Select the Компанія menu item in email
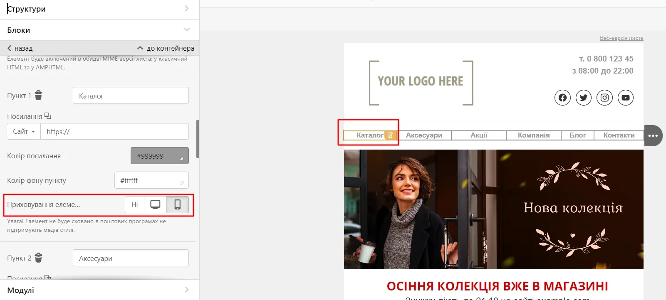 point(534,135)
